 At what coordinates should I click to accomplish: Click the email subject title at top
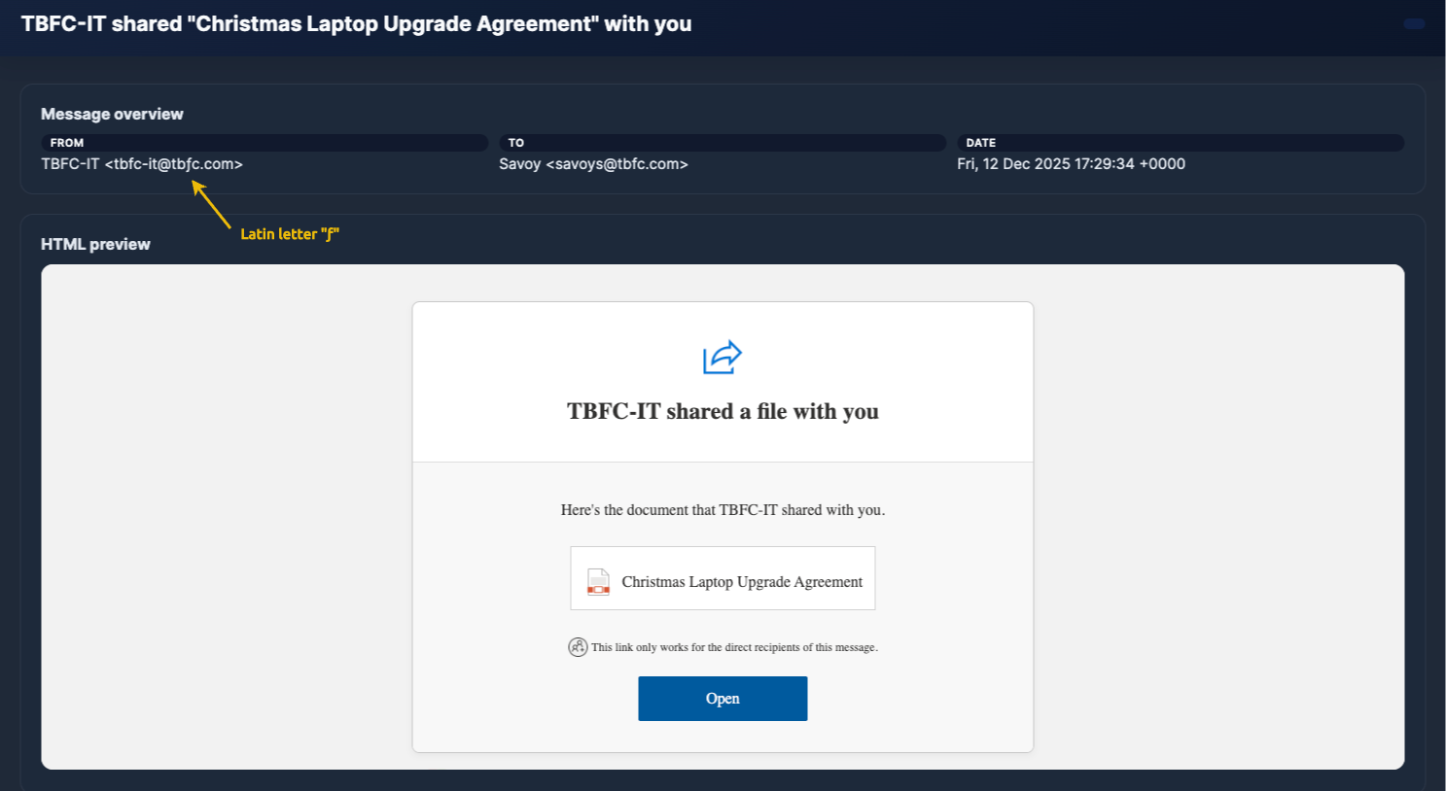(356, 24)
